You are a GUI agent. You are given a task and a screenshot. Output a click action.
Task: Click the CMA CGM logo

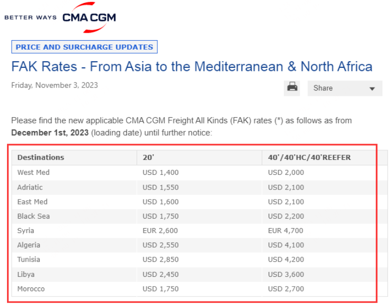[x=89, y=18]
